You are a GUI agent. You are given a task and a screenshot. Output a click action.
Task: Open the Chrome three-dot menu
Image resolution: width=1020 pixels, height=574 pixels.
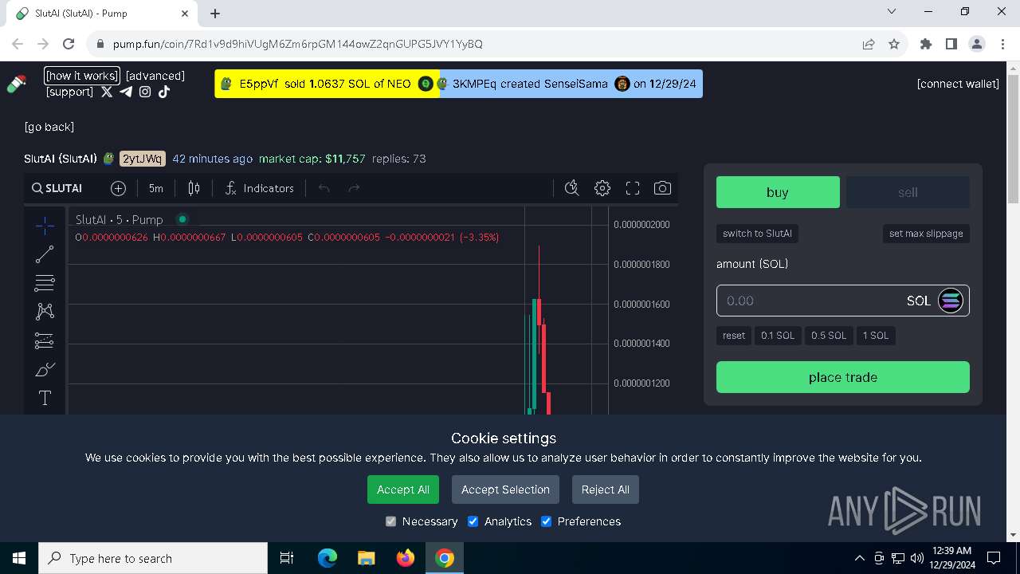(x=1002, y=44)
